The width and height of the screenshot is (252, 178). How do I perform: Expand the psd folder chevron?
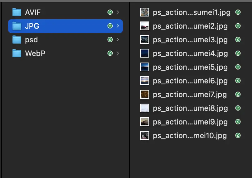tap(118, 40)
